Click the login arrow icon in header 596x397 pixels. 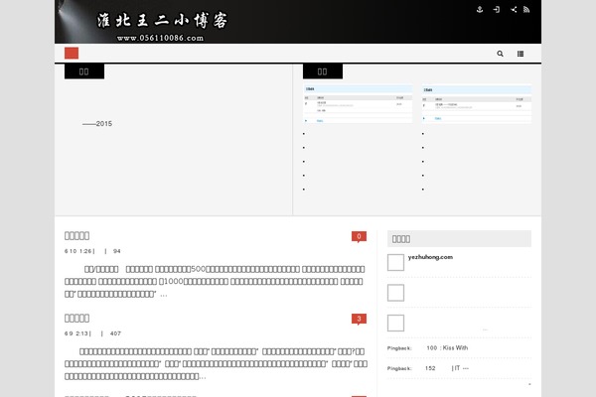click(497, 9)
